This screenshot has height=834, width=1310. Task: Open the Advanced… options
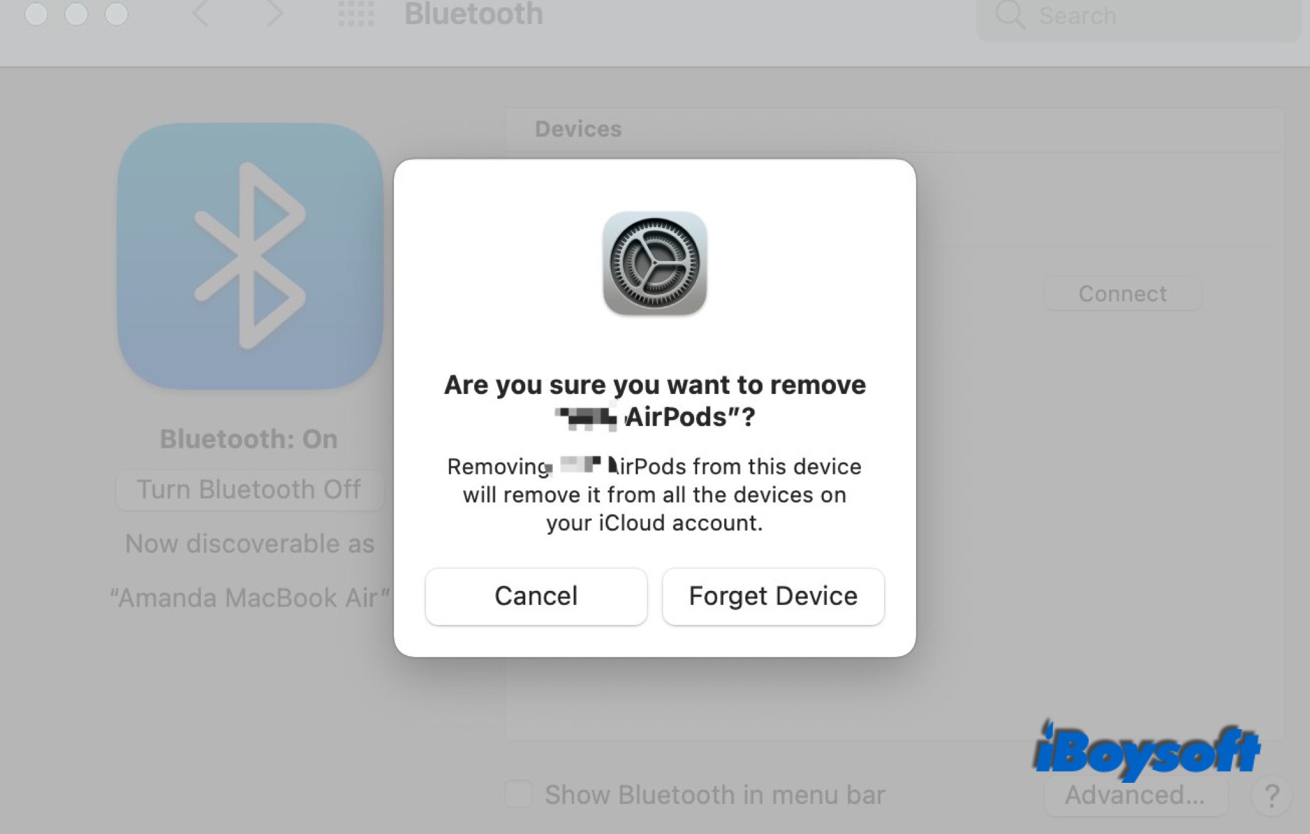click(x=1135, y=796)
